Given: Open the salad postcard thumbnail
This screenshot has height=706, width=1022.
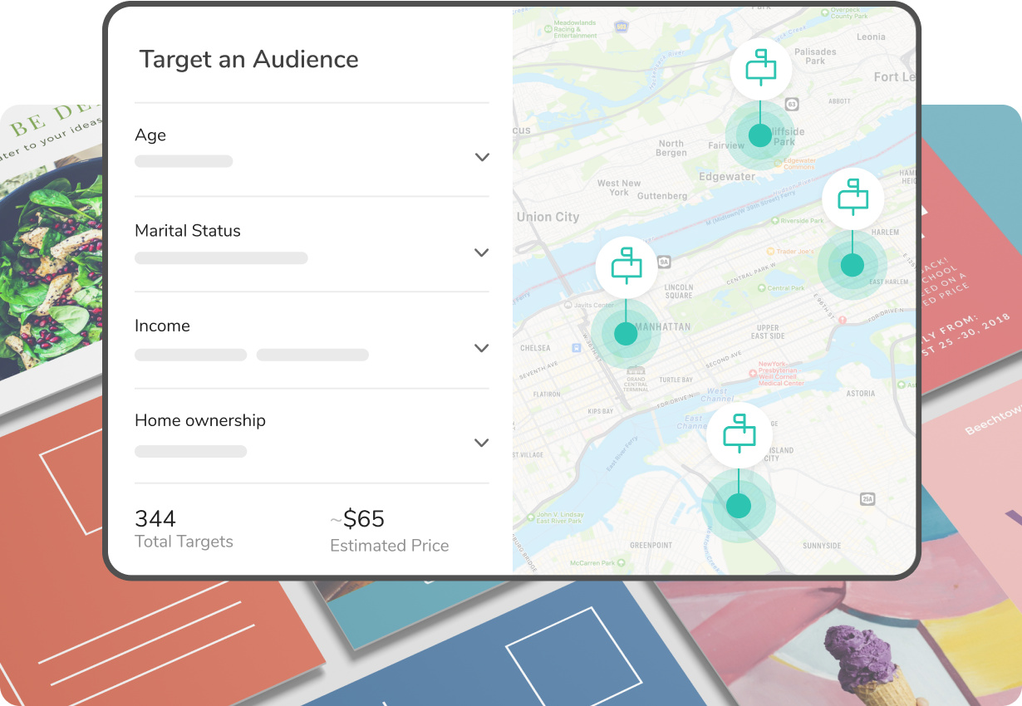Looking at the screenshot, I should [50, 249].
